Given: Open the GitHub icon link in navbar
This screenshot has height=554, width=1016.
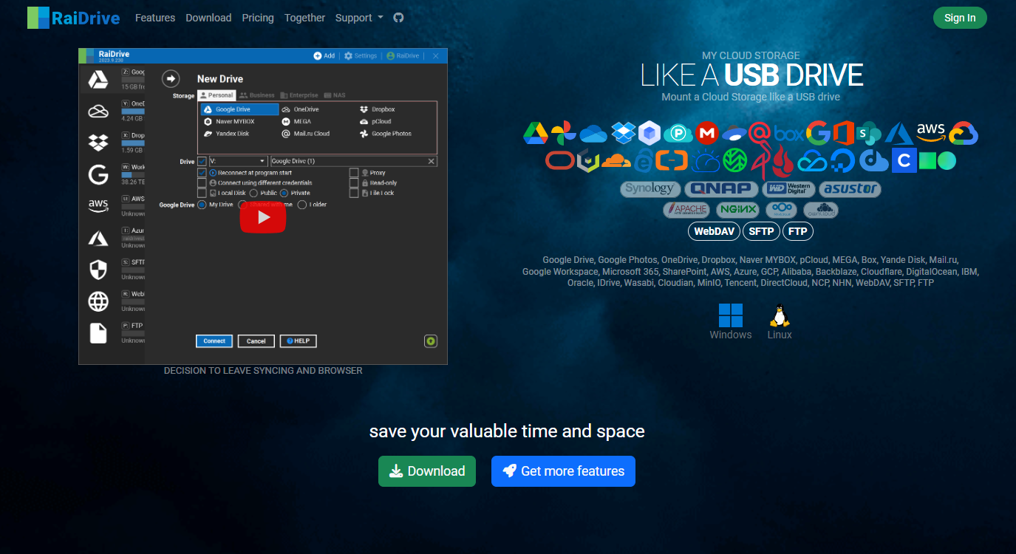Looking at the screenshot, I should click(x=398, y=17).
